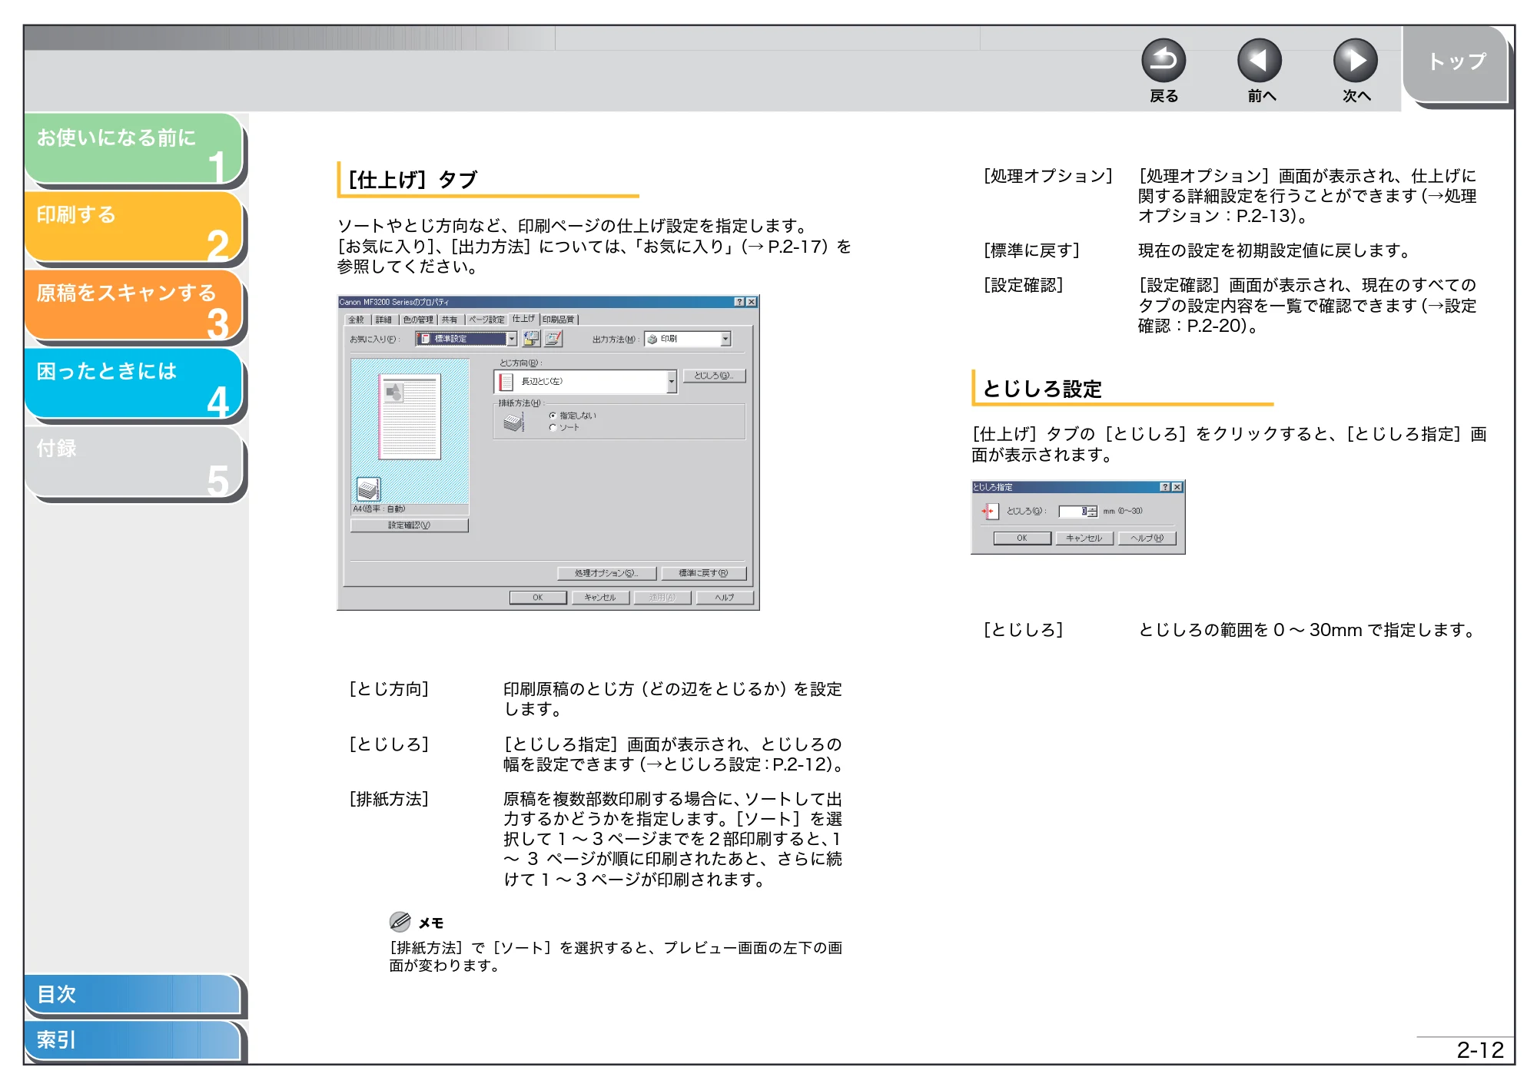Open chapter 5 付録

(134, 461)
